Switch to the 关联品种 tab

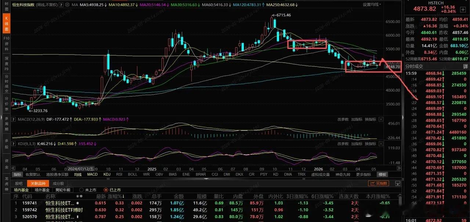pyautogui.click(x=38, y=183)
